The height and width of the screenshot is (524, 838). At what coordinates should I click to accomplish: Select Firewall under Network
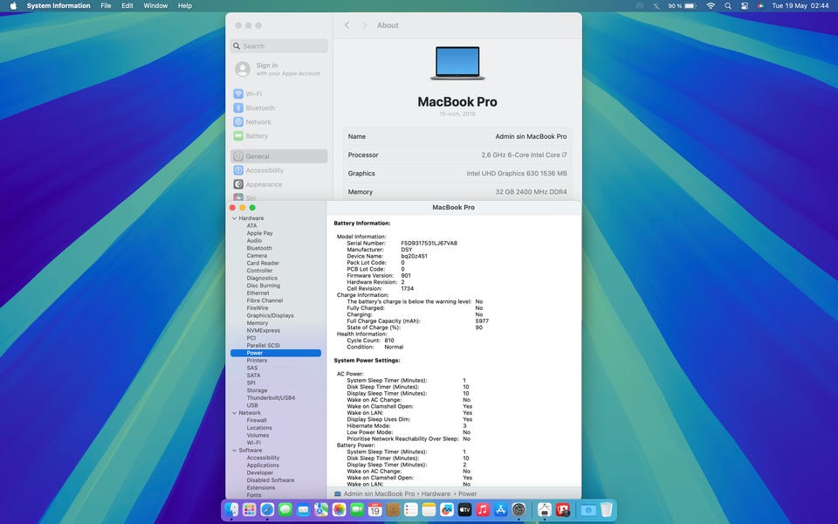(257, 420)
